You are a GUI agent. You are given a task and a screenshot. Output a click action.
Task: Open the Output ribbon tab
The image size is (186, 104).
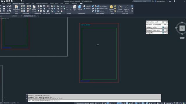tap(28, 3)
